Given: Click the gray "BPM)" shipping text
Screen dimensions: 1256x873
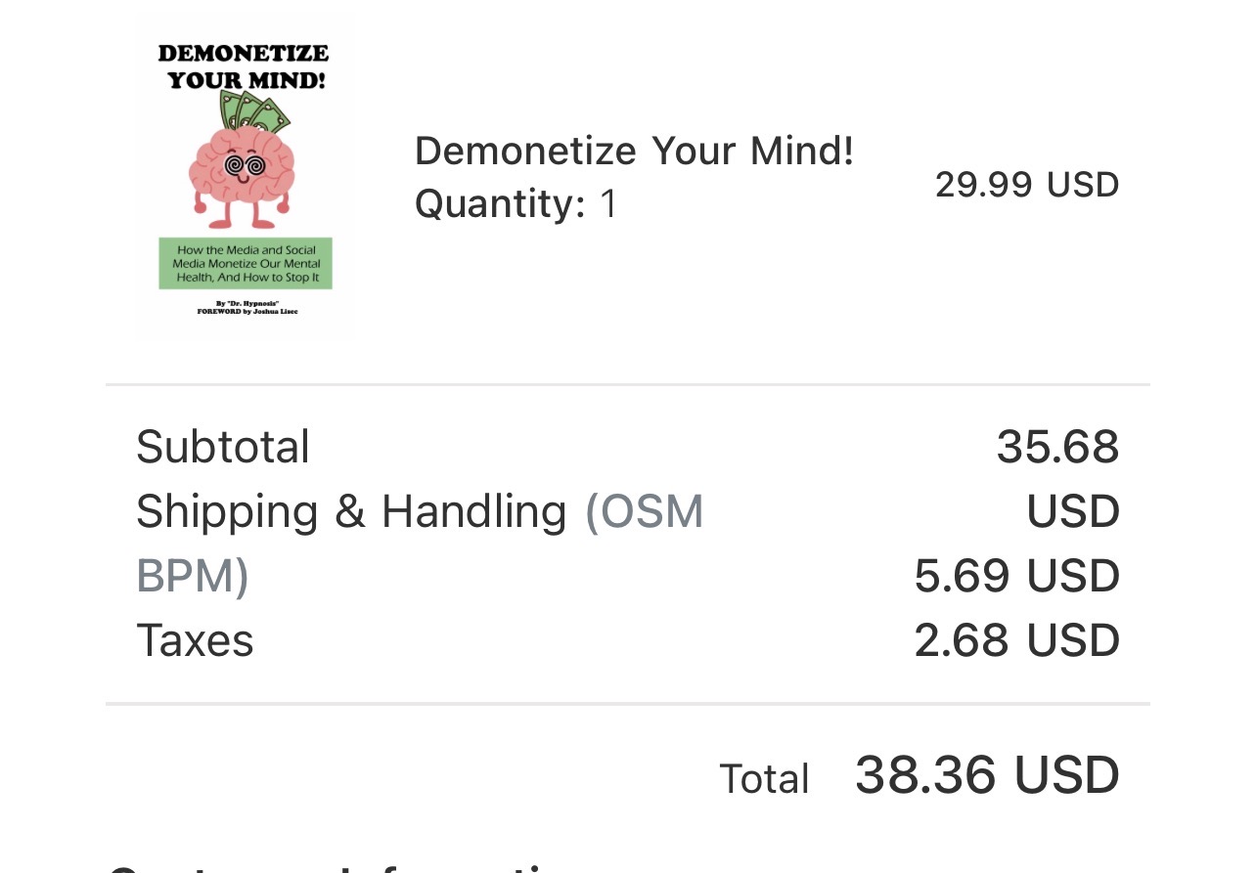Looking at the screenshot, I should (x=193, y=576).
